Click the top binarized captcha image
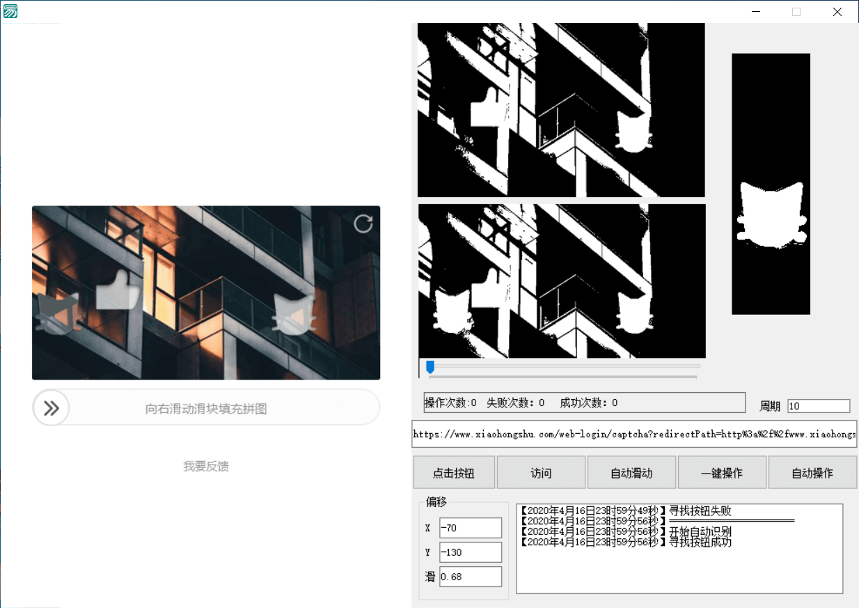The image size is (859, 608). [x=560, y=109]
